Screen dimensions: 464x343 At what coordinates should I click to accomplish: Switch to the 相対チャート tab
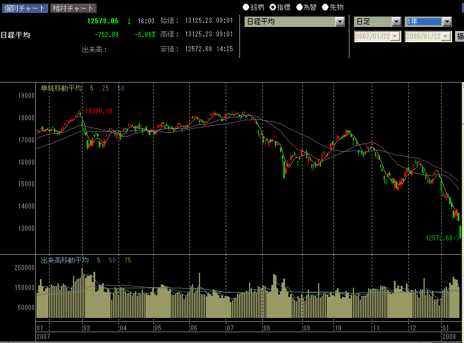(72, 9)
